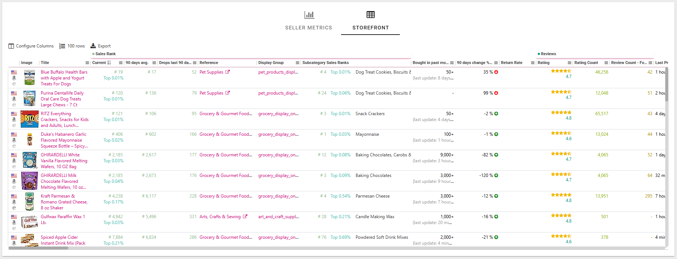This screenshot has width=677, height=259.
Task: Open the Drops last 90 days column menu
Action: (x=195, y=63)
